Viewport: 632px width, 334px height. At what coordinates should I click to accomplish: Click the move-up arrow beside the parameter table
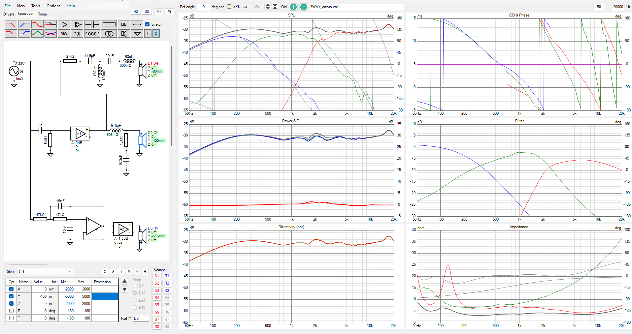click(x=124, y=281)
